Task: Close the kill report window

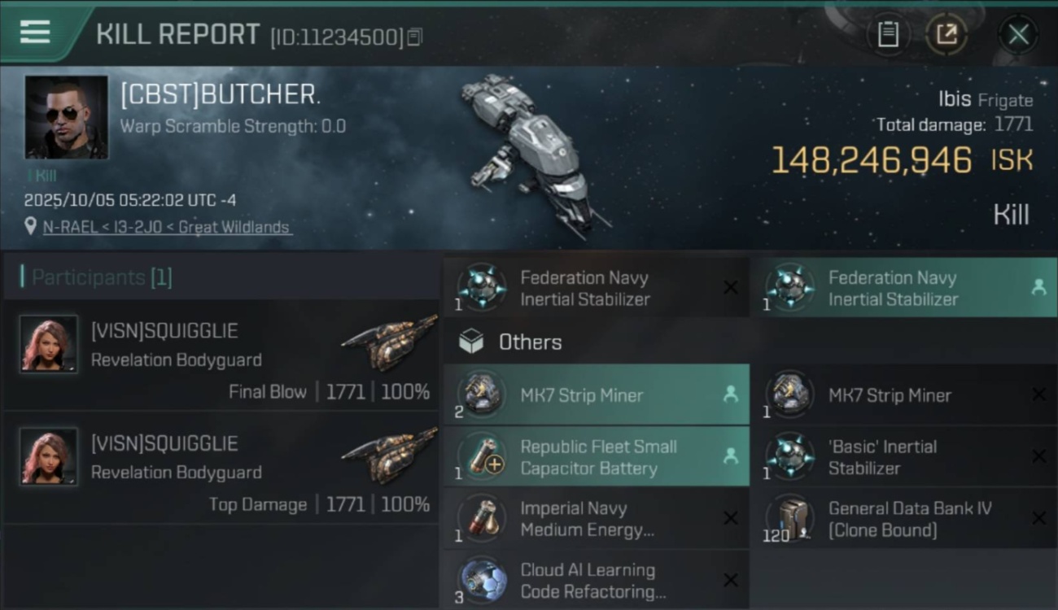Action: (x=1018, y=34)
